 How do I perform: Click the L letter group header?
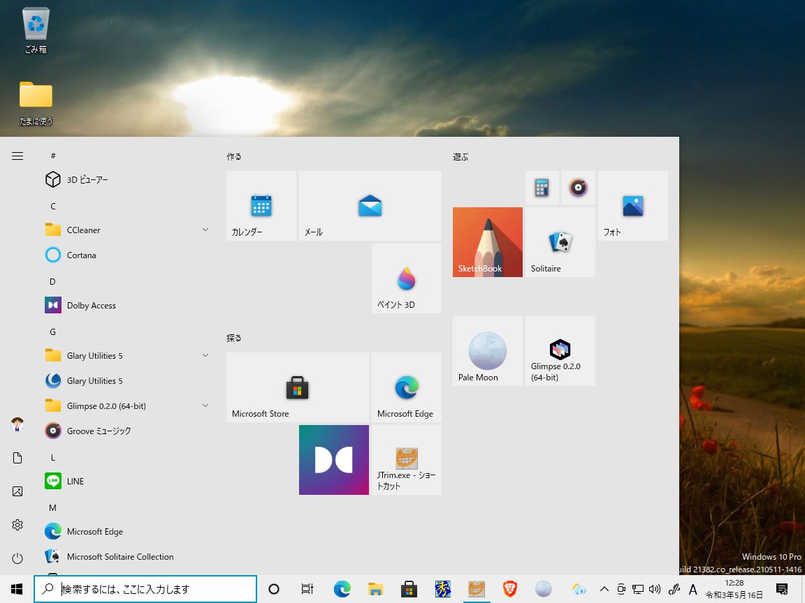tap(53, 457)
